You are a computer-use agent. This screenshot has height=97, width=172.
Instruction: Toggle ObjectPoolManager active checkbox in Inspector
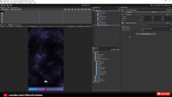click(125, 10)
